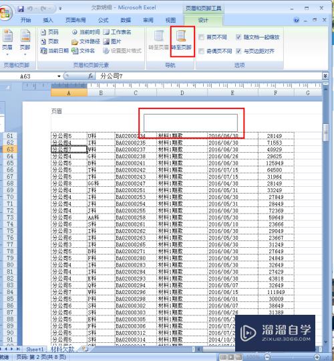The image size is (334, 361).
Task: Switch to 数据 tab
Action: (x=126, y=20)
